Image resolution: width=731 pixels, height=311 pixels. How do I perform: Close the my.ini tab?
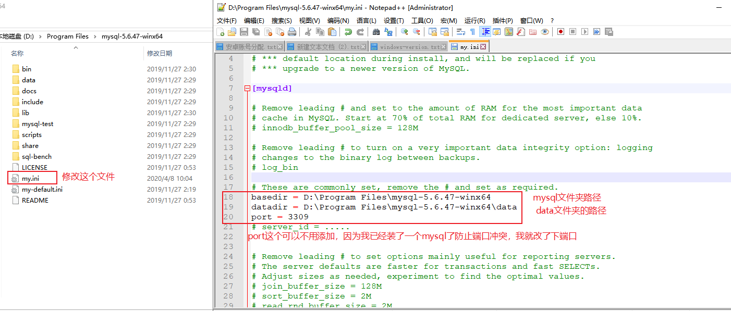[483, 47]
